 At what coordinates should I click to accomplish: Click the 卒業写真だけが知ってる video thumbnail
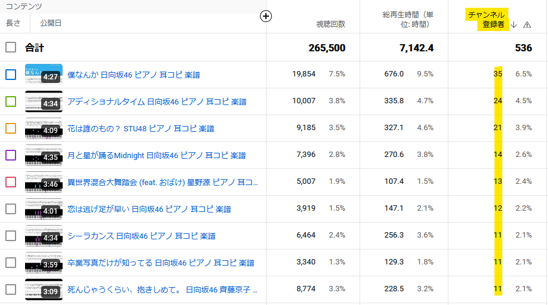(44, 263)
